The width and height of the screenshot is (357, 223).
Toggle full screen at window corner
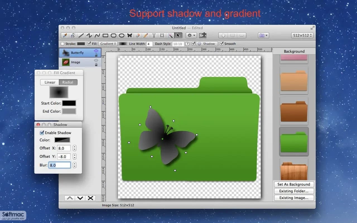point(312,28)
